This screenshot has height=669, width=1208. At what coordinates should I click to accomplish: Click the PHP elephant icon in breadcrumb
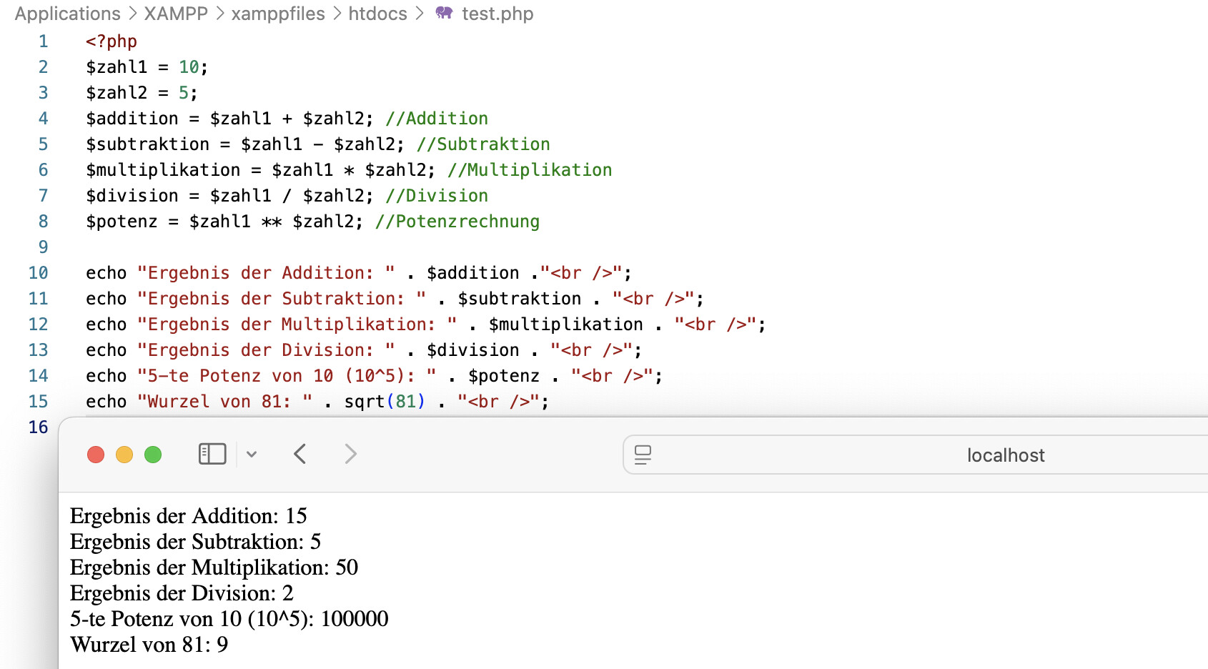pos(444,14)
